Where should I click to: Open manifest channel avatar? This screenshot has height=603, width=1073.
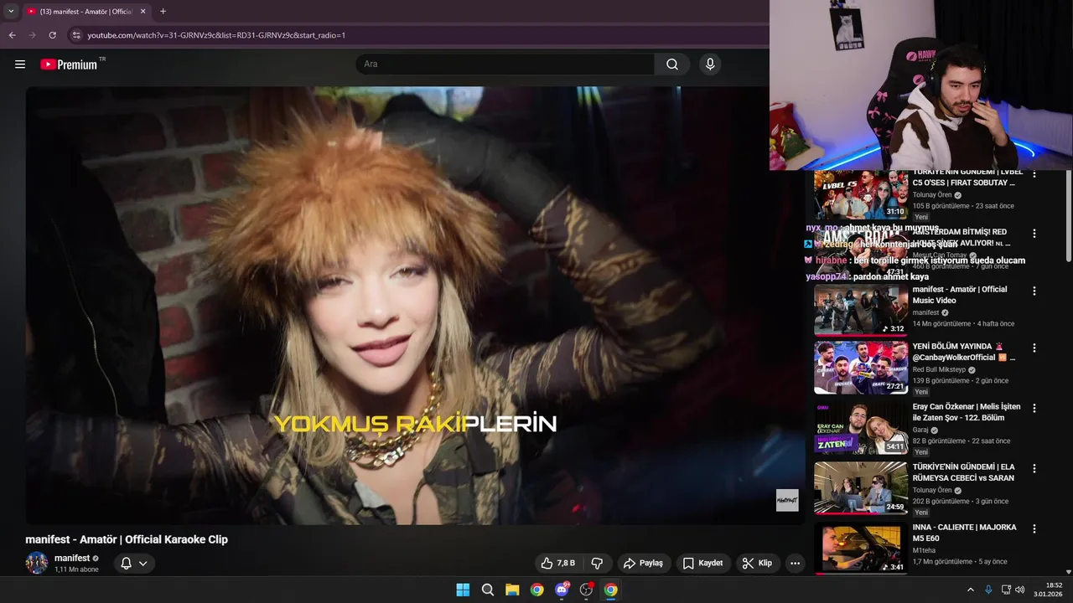tap(37, 563)
